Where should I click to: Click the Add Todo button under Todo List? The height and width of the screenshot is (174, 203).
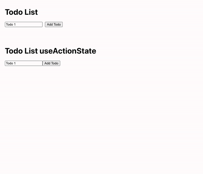point(54,24)
